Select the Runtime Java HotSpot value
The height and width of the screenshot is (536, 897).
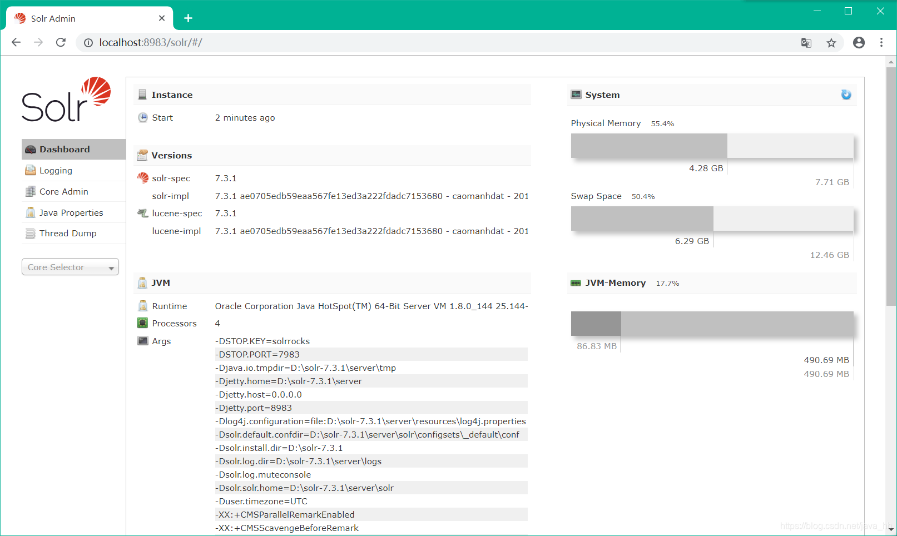(371, 306)
